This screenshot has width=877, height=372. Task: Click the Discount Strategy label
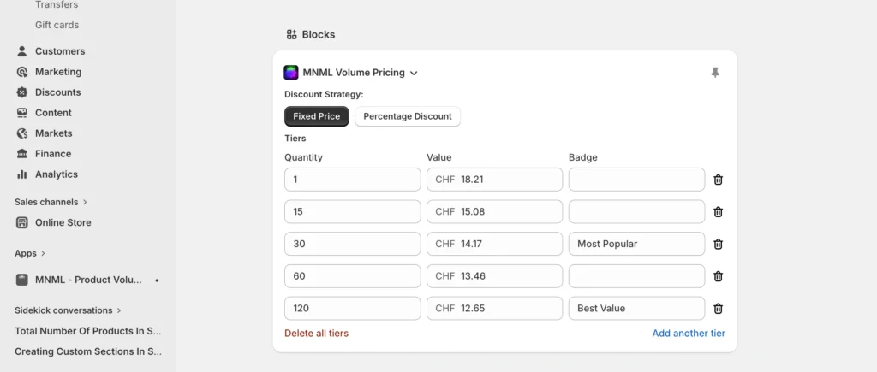(324, 94)
